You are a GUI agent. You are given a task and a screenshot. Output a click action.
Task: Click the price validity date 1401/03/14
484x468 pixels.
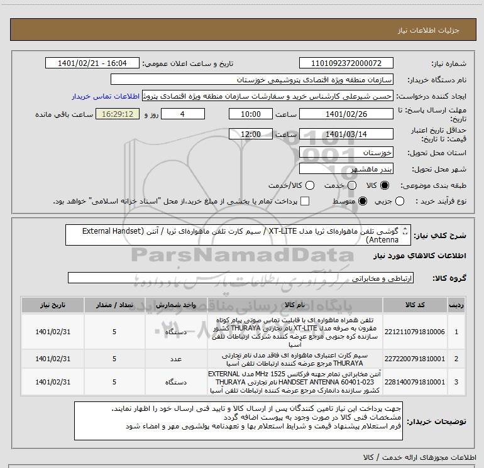(346, 134)
